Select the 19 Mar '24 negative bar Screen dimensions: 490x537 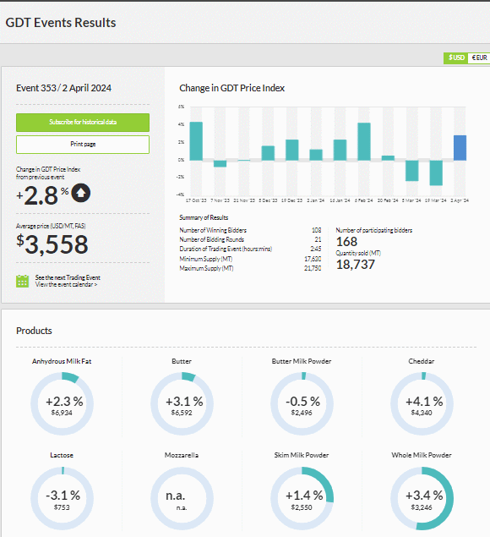pyautogui.click(x=436, y=173)
